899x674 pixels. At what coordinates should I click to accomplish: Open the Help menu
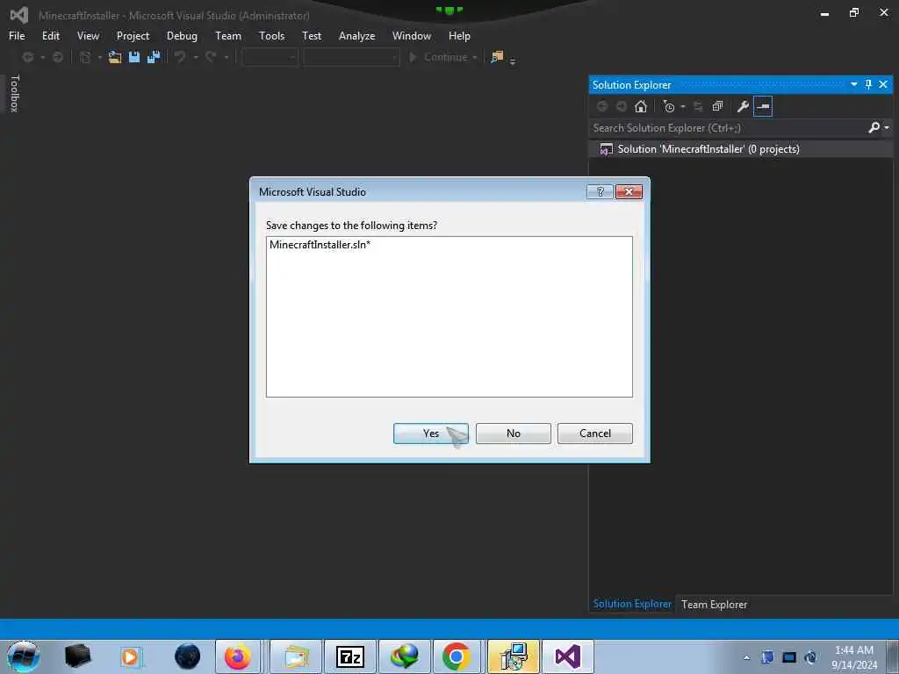(459, 35)
